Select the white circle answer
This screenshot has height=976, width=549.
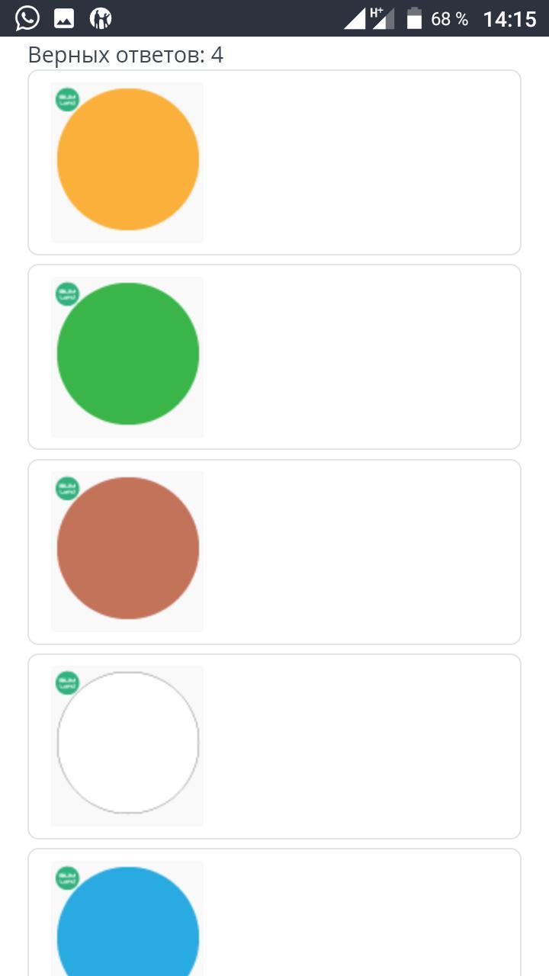pos(128,743)
